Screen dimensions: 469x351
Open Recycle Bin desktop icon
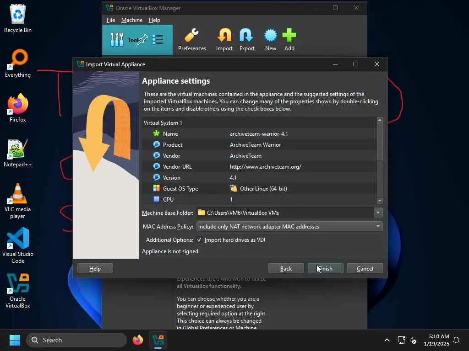pos(18,18)
